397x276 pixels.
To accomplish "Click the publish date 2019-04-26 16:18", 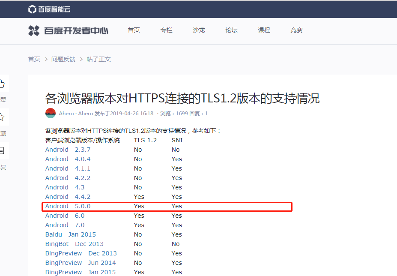I will click(x=131, y=113).
